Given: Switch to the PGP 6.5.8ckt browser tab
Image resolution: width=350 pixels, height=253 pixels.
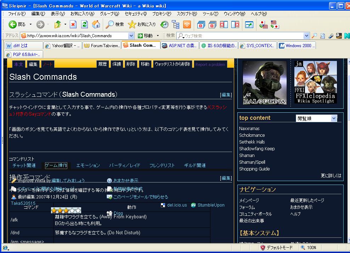Looking at the screenshot, I should click(24, 55).
